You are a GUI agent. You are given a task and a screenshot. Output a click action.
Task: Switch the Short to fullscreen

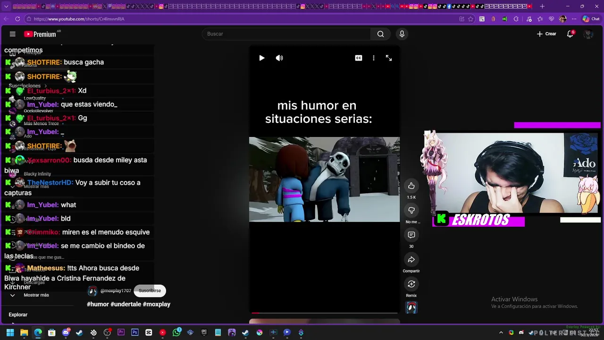coord(389,58)
